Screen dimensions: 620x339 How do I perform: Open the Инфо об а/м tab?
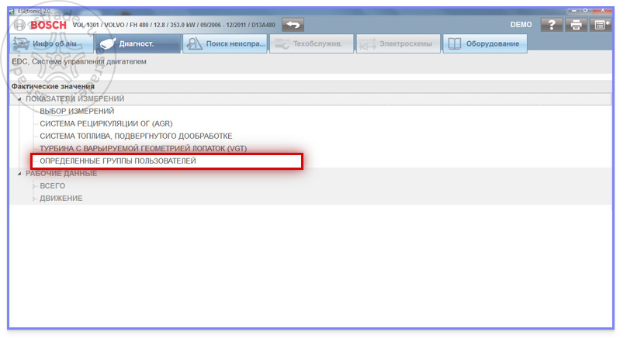pyautogui.click(x=51, y=43)
